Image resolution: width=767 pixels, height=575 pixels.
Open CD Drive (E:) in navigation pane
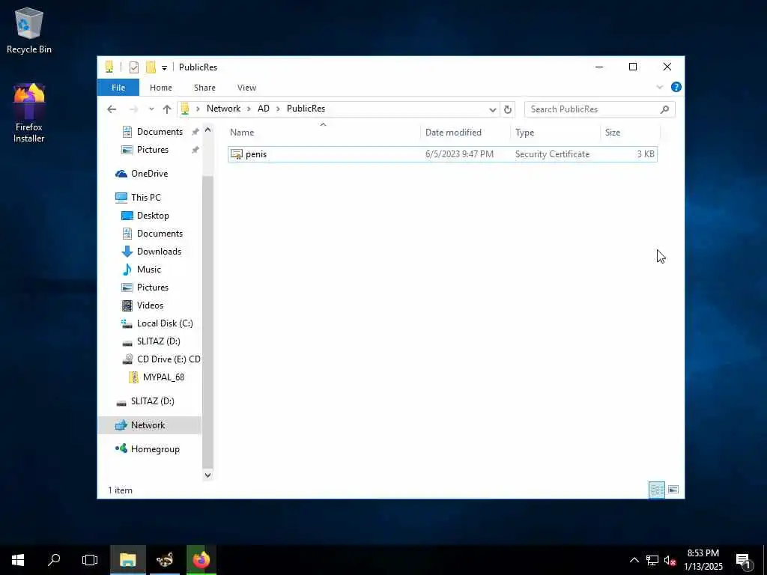coord(169,359)
